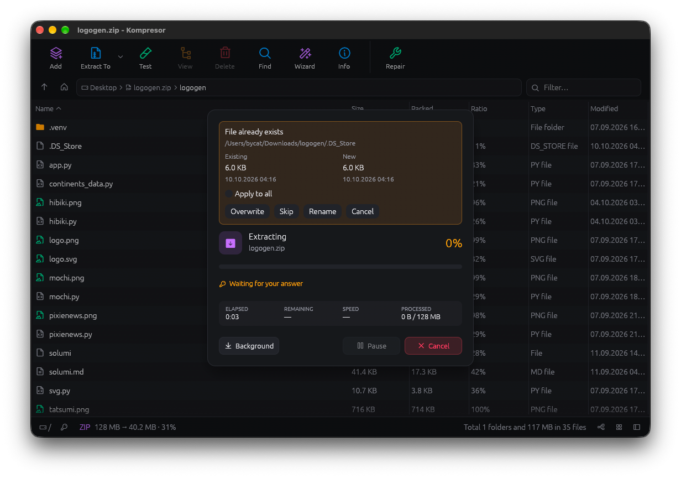681x478 pixels.
Task: Click the Repair wrench icon
Action: pos(395,53)
